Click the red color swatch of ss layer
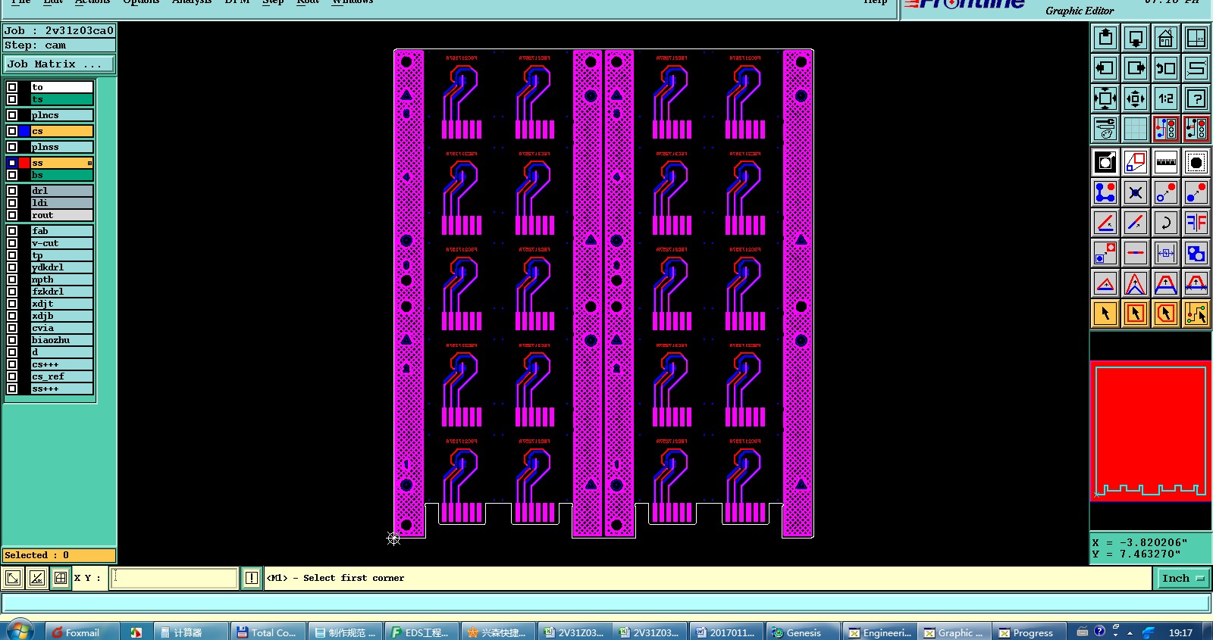The image size is (1213, 640). pos(24,163)
